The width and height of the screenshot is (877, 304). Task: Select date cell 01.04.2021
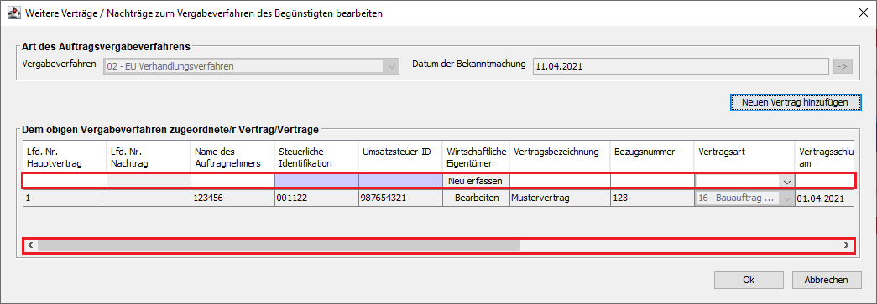824,198
